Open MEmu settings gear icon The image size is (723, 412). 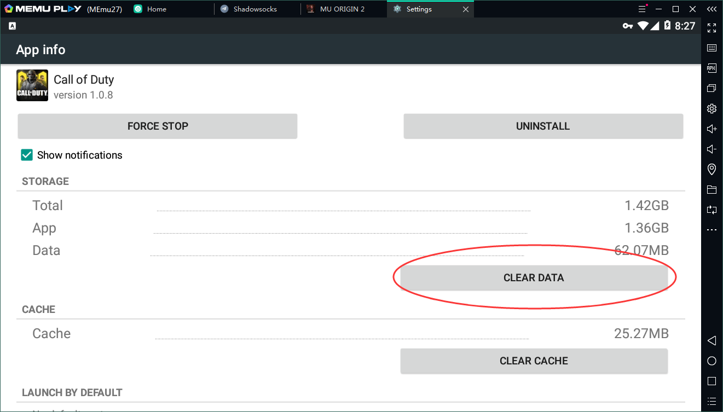pos(712,108)
